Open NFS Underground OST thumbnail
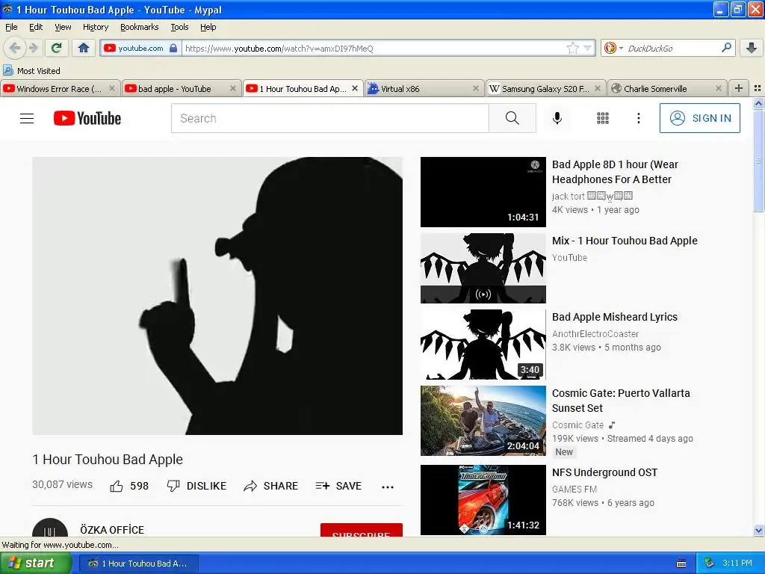The image size is (765, 574). (483, 500)
